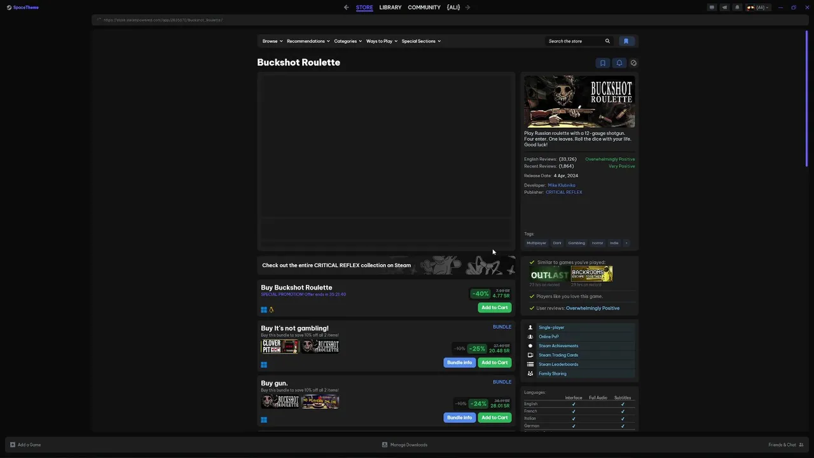This screenshot has width=814, height=458.
Task: Open the {ALI} profile tab
Action: tap(453, 8)
